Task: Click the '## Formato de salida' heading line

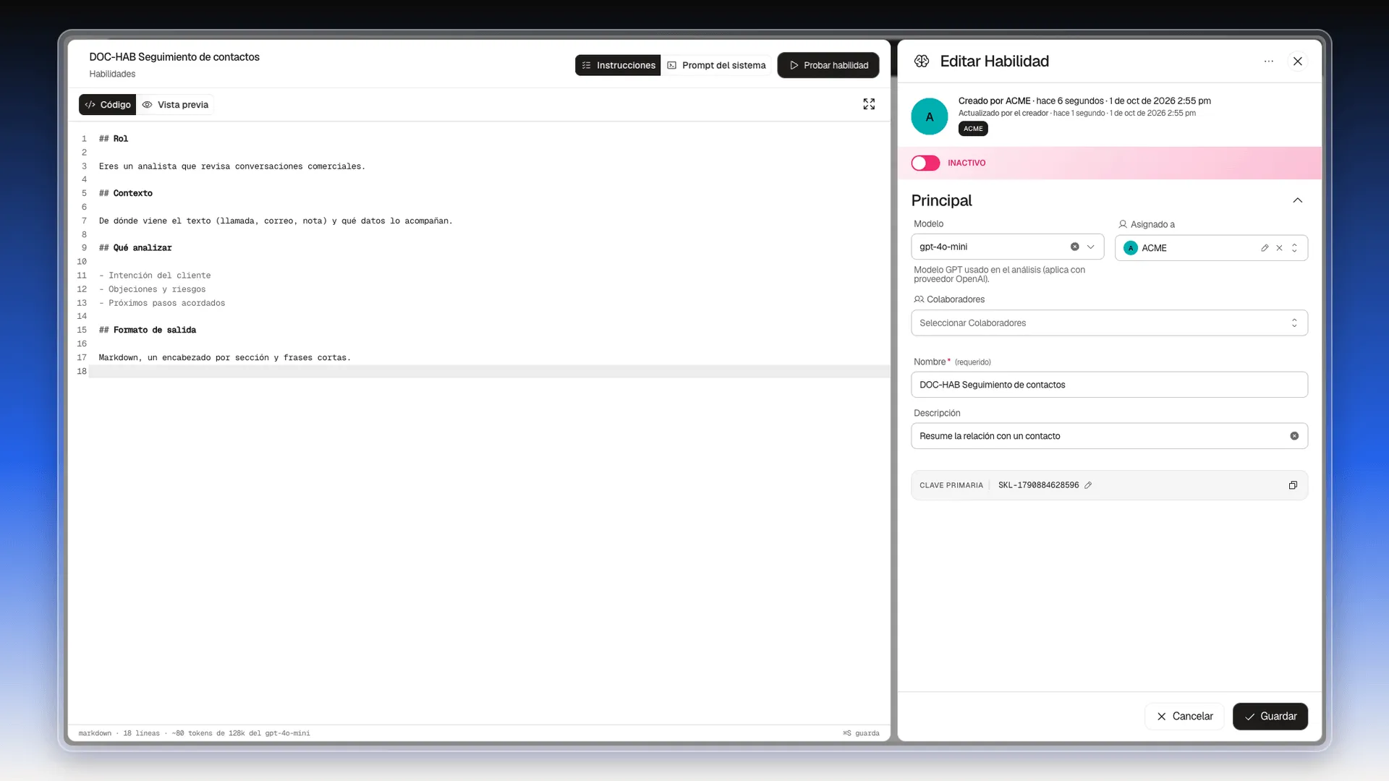Action: click(148, 330)
